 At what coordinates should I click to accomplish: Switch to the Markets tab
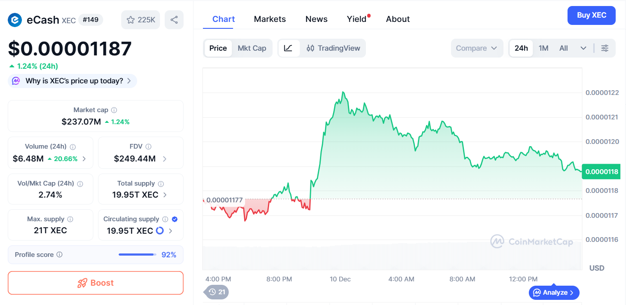270,19
